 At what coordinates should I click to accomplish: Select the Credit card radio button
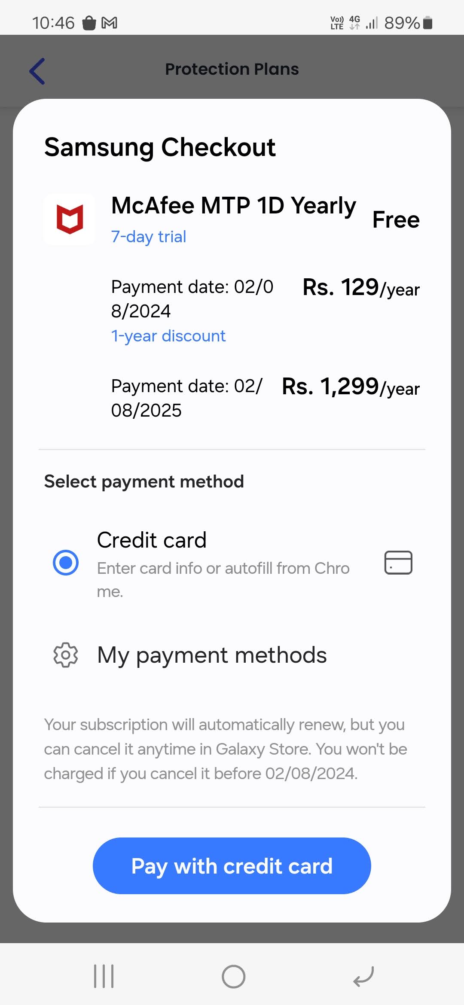66,562
